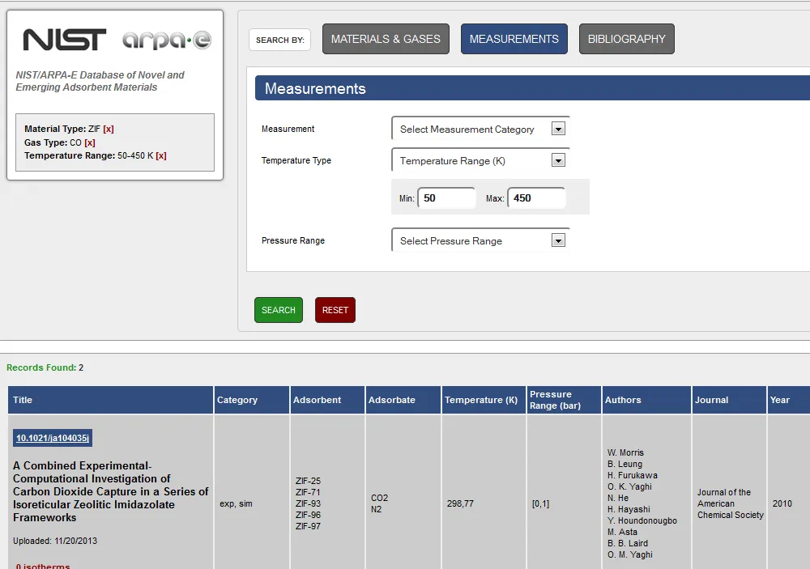Remove the Material Type ZIF filter
The width and height of the screenshot is (810, 569).
tap(109, 130)
